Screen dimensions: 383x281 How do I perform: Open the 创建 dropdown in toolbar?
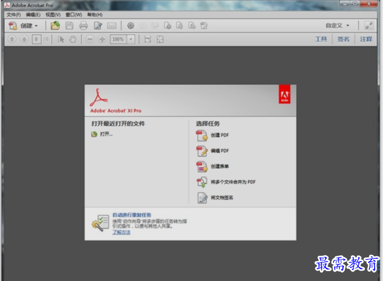click(x=29, y=25)
